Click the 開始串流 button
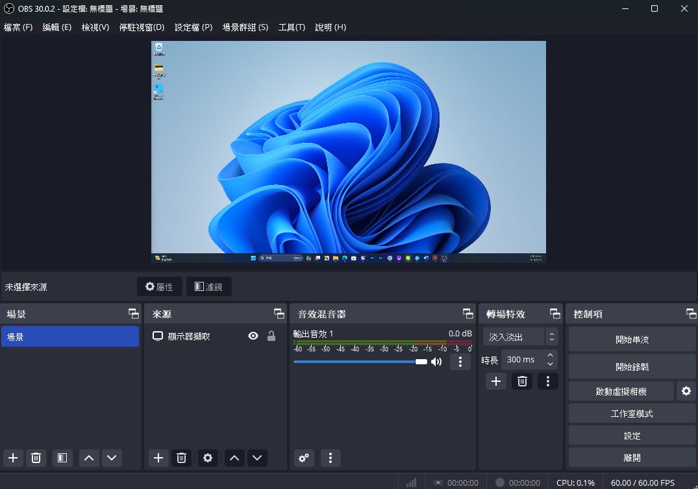 tap(632, 339)
